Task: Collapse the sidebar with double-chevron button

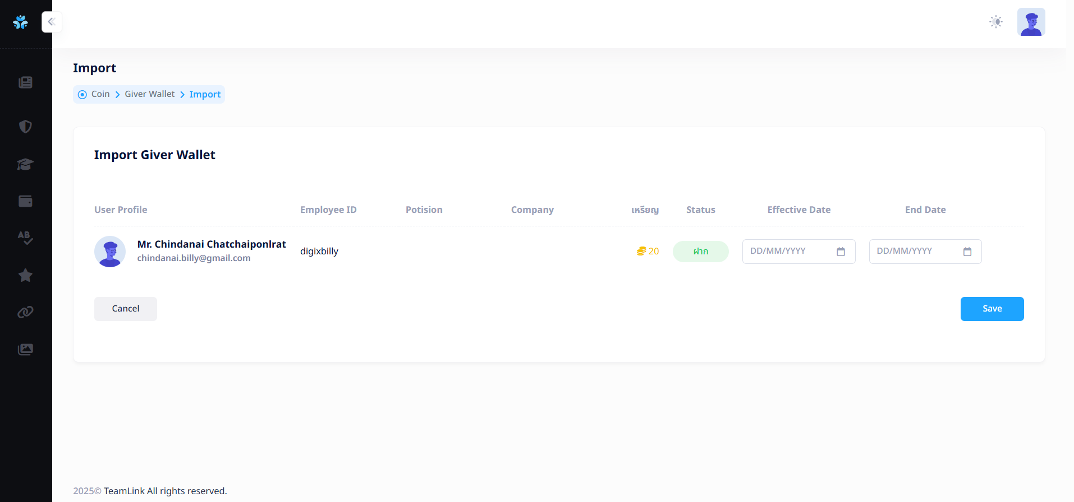Action: point(52,22)
